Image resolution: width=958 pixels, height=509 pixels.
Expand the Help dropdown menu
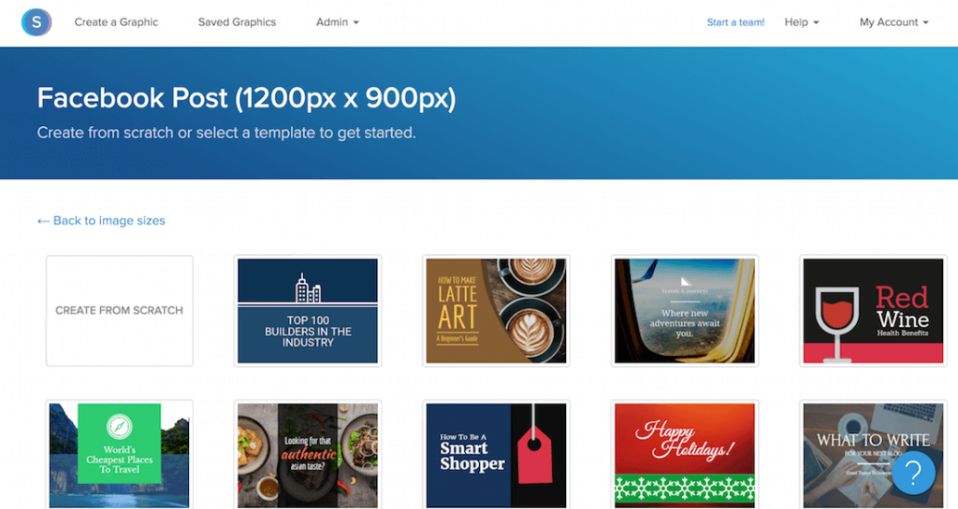point(802,22)
